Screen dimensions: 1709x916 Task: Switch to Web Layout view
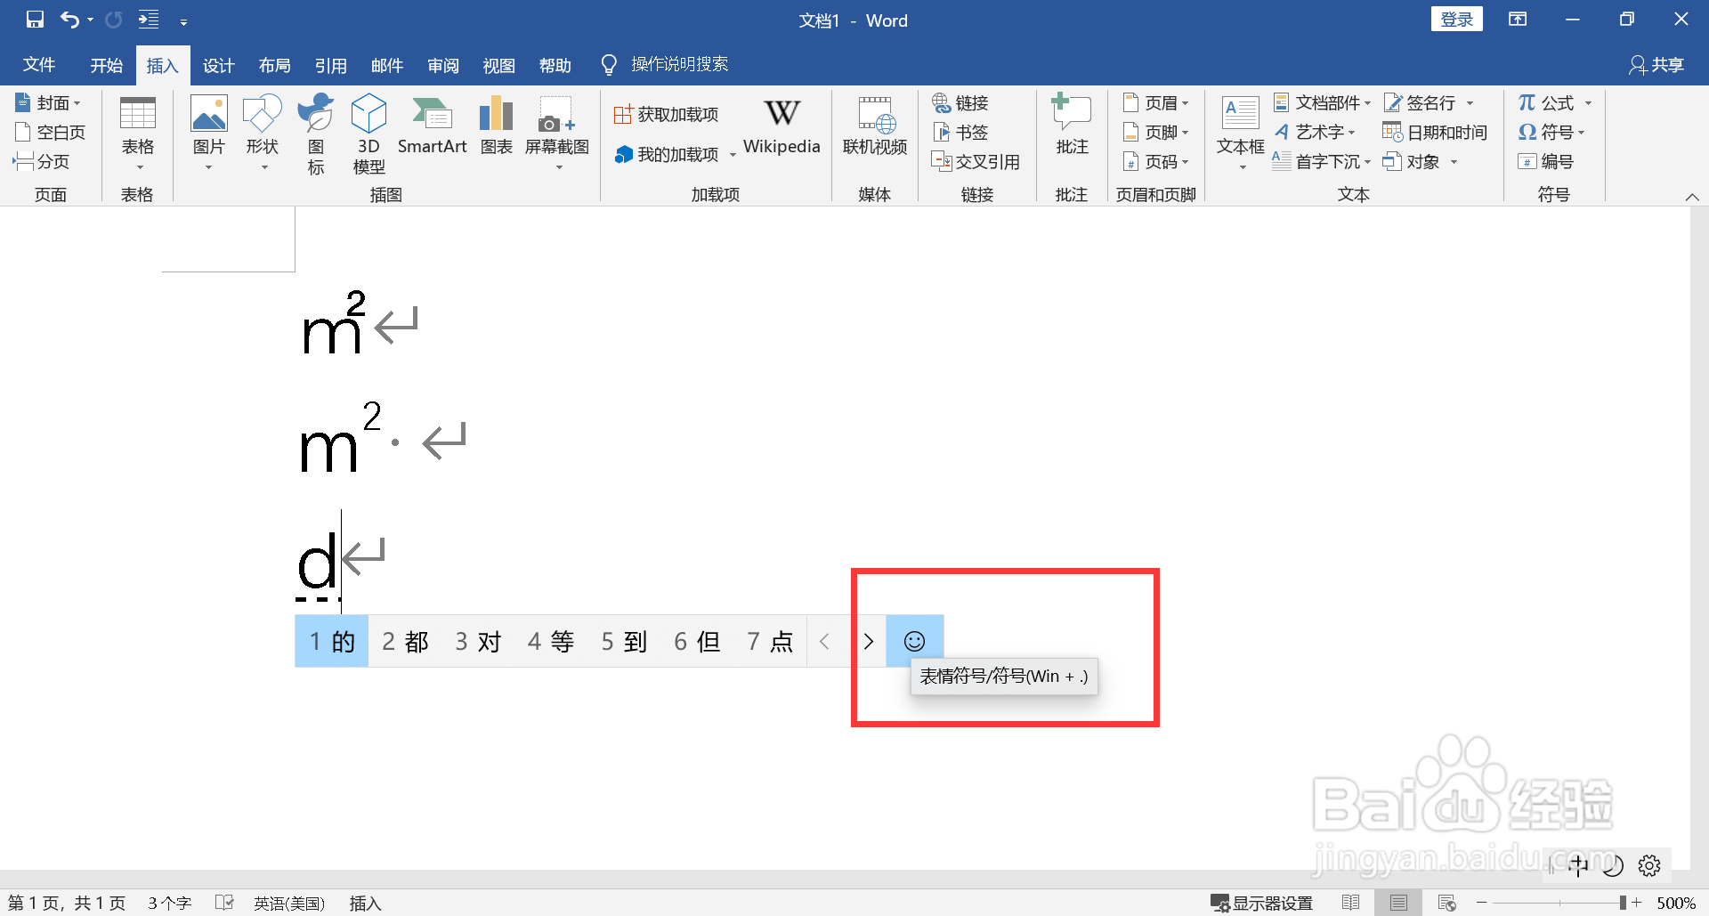pos(1444,902)
